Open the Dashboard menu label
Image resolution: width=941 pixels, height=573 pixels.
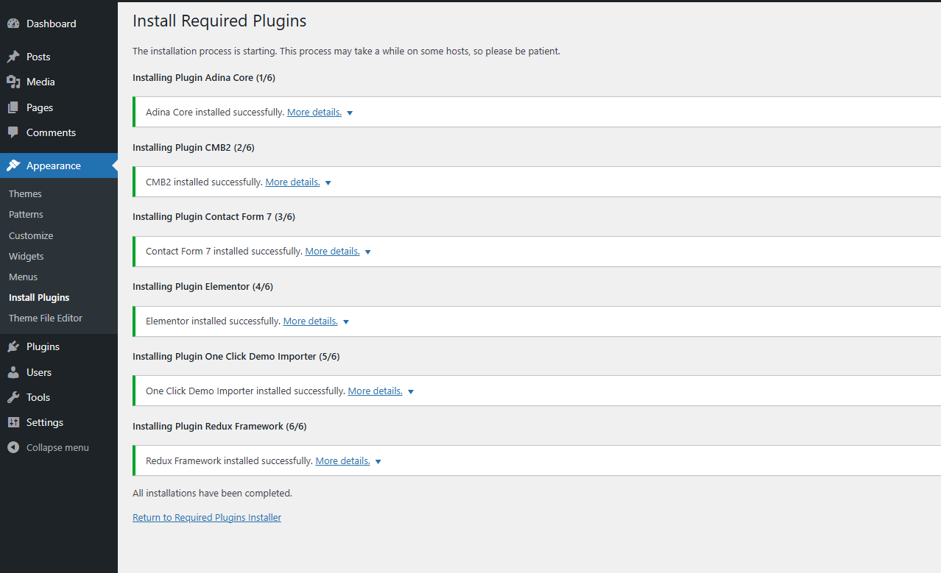52,24
